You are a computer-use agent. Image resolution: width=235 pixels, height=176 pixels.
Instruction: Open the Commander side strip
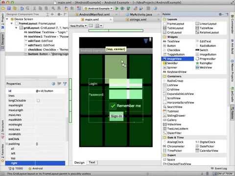pyautogui.click(x=232, y=24)
